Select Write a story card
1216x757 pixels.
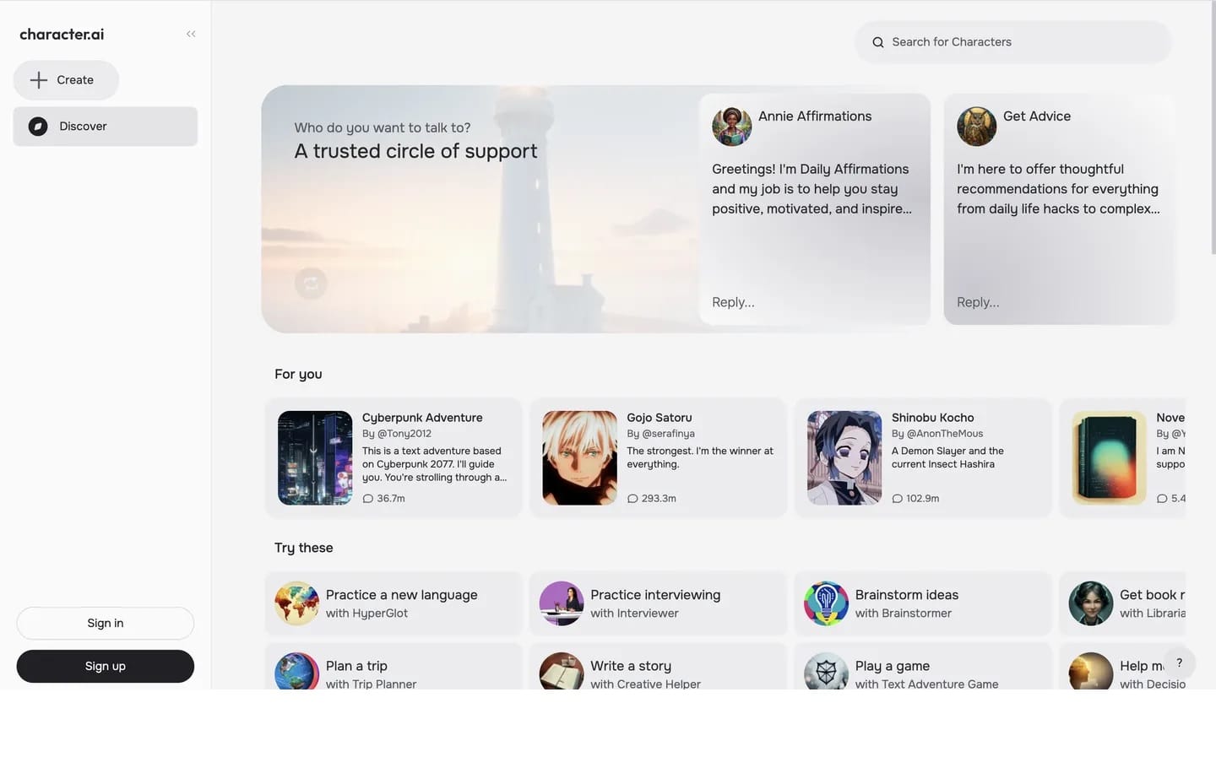(x=658, y=667)
